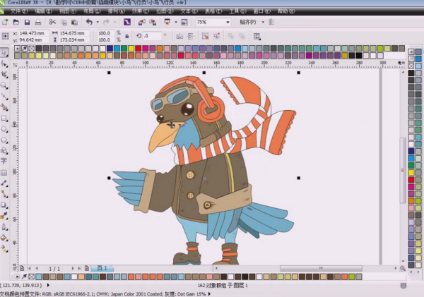The width and height of the screenshot is (424, 297).
Task: Create a new document
Action: [x=5, y=22]
